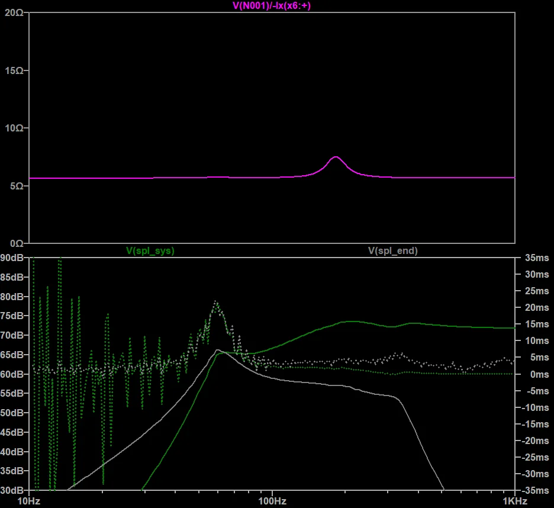This screenshot has width=554, height=508.
Task: Select the green V(spl_sys) trace label
Action: (150, 251)
